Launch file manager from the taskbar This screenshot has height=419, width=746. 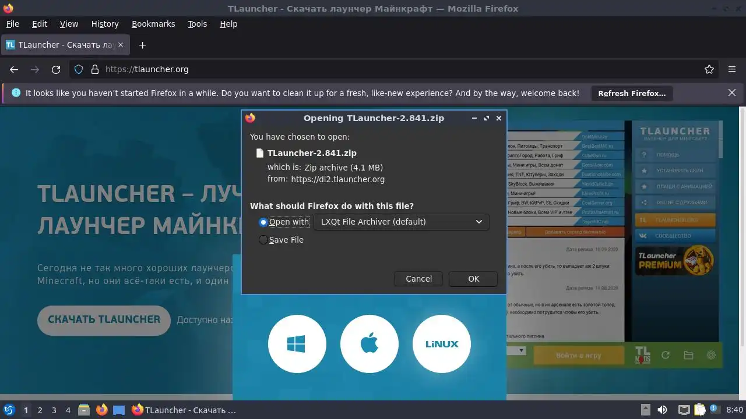tap(84, 410)
